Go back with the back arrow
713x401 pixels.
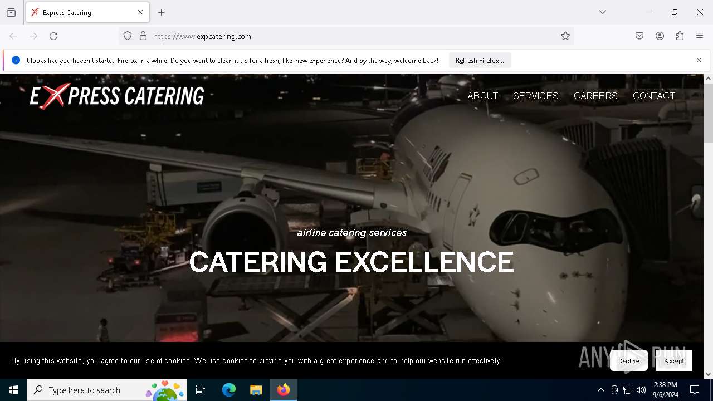coord(13,36)
